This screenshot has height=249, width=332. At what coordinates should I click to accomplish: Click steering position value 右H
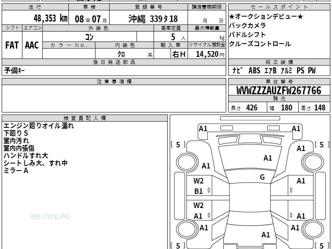click(x=179, y=54)
